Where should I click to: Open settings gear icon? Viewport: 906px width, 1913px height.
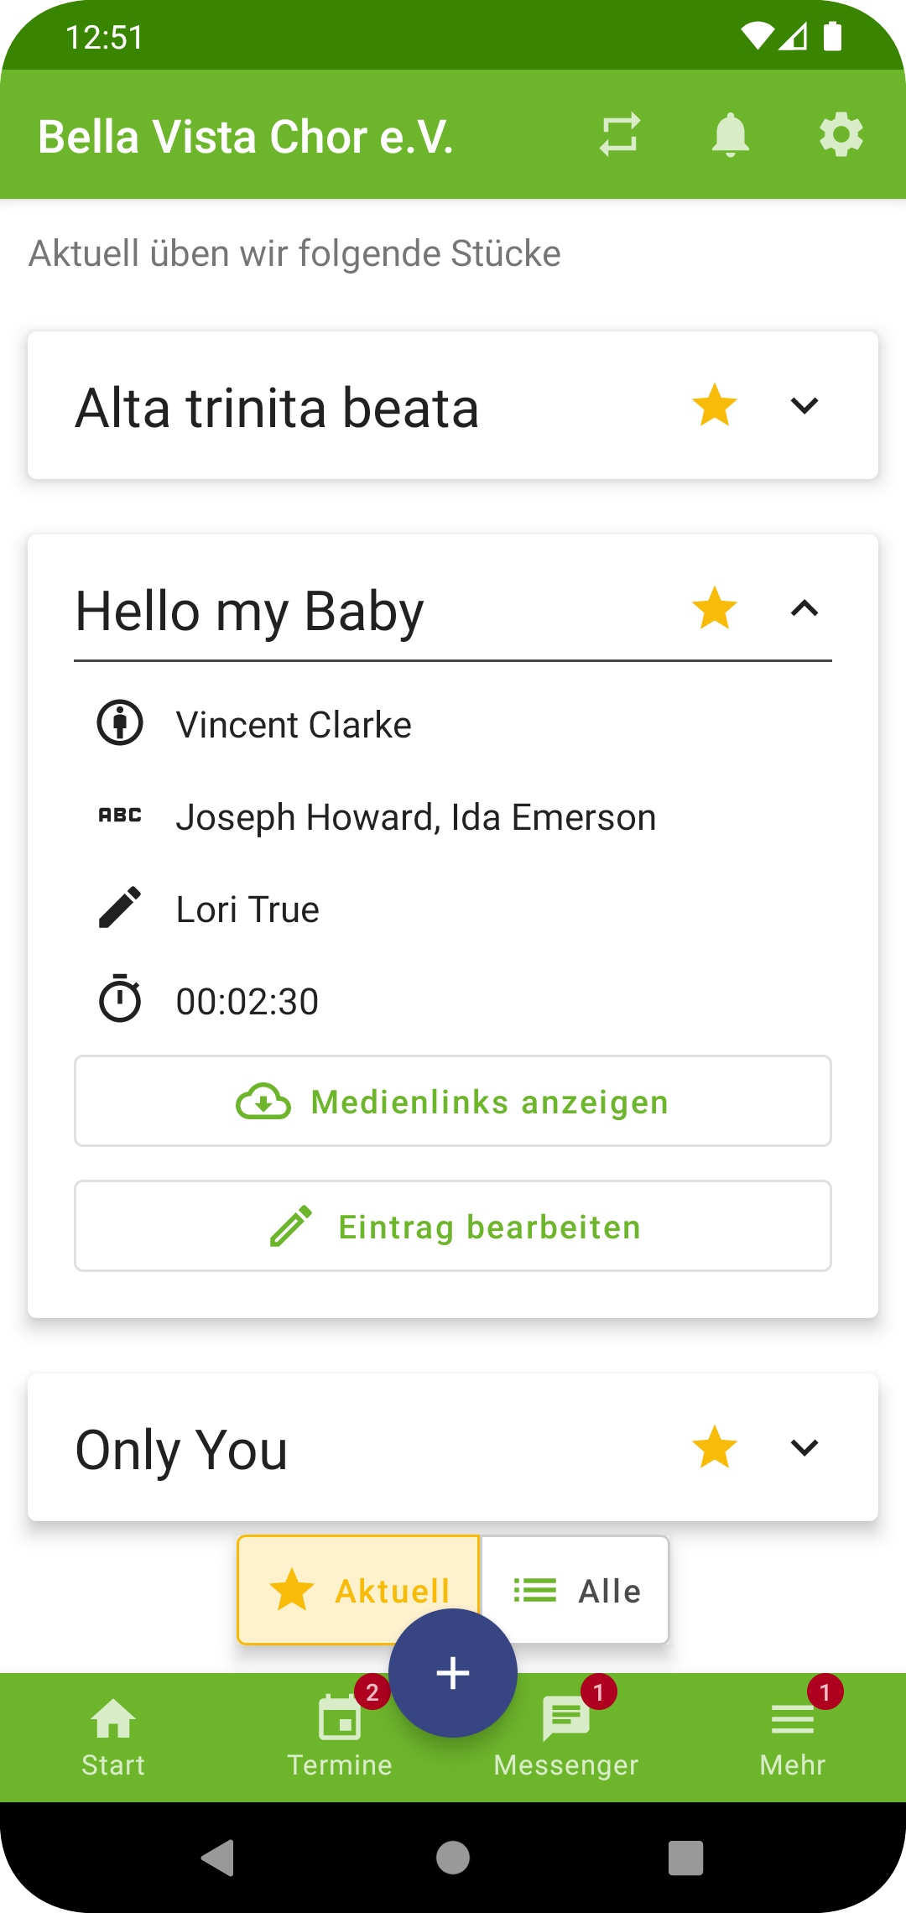click(x=841, y=134)
